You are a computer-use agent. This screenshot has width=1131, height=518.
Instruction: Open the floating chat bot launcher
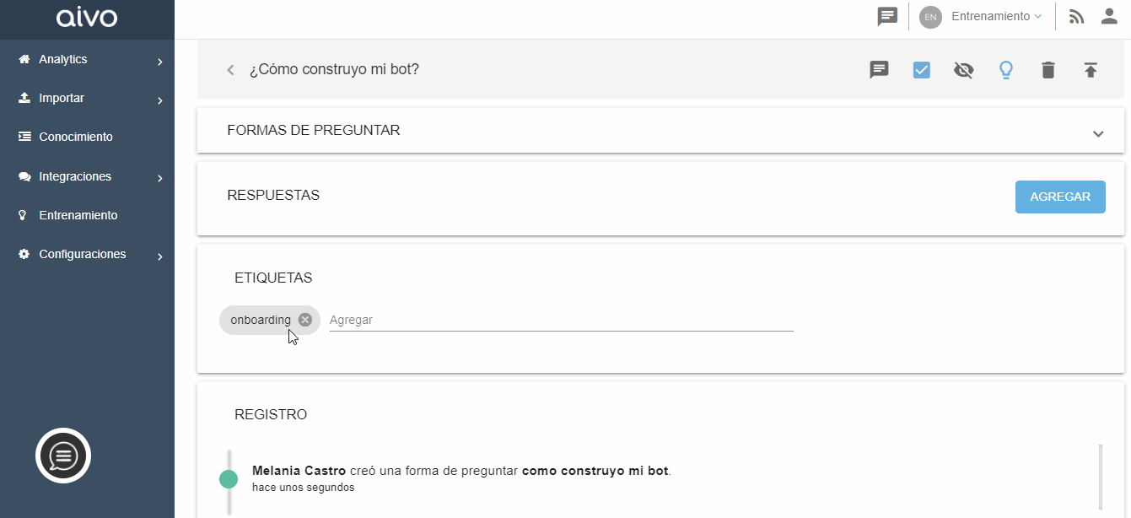(63, 456)
